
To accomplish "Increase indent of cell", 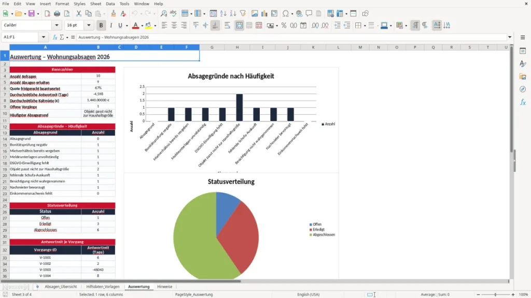I will pos(337,25).
